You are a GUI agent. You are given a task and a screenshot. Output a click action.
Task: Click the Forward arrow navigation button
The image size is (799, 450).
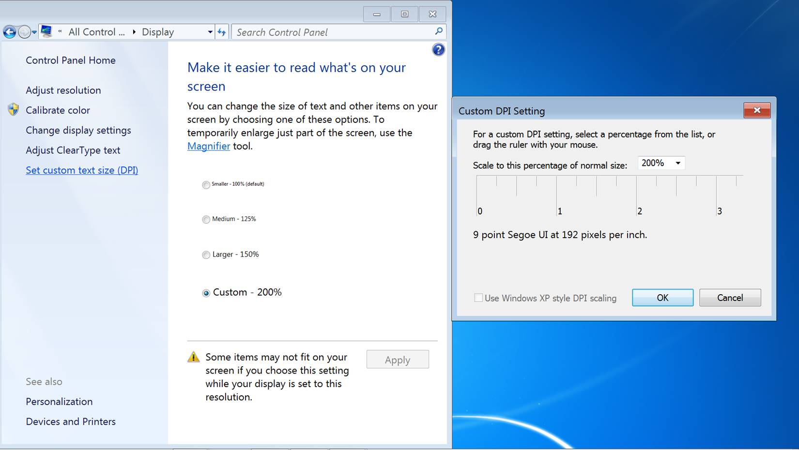coord(24,32)
